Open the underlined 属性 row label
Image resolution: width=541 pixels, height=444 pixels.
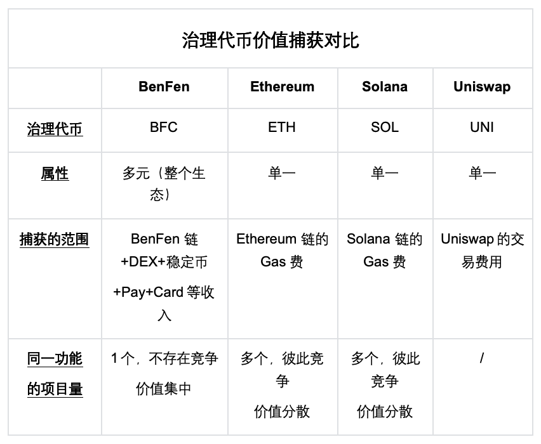(x=55, y=173)
